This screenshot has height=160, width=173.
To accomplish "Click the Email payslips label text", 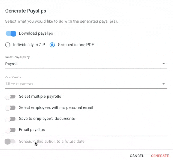I will (32, 130).
